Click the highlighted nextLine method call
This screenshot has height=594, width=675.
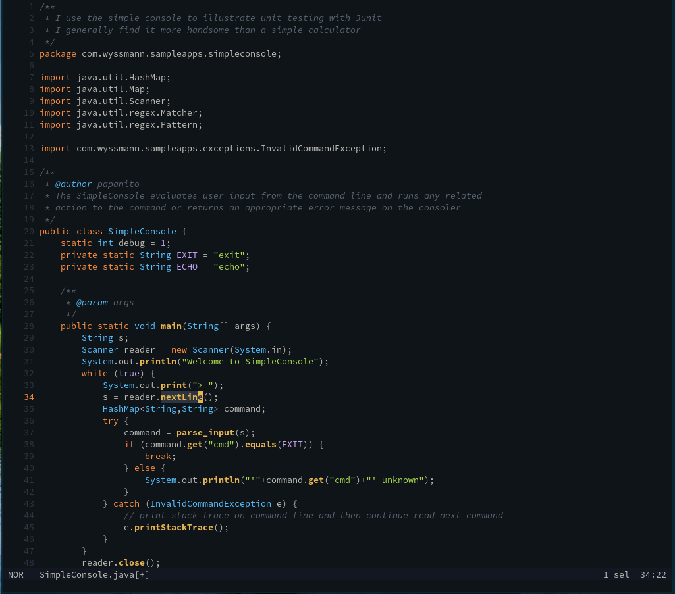coord(181,397)
